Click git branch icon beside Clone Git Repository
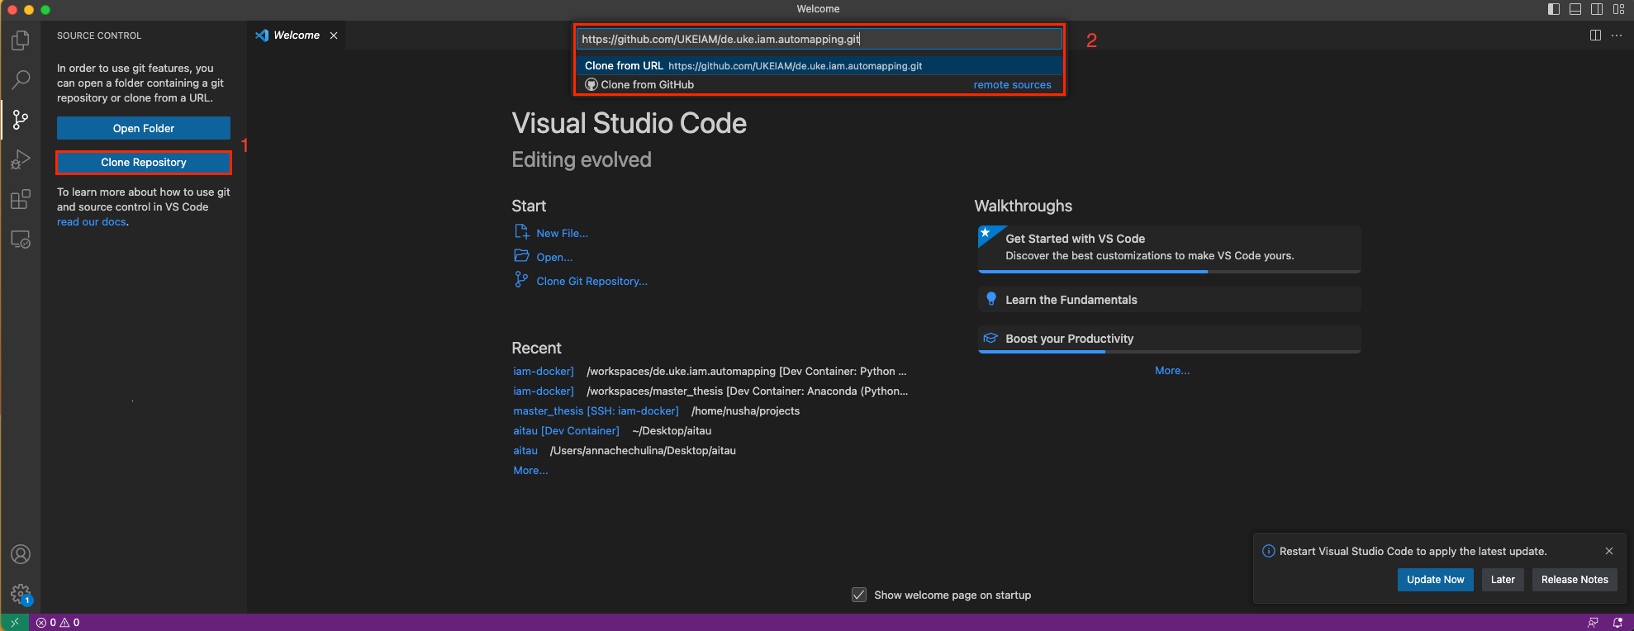 521,280
